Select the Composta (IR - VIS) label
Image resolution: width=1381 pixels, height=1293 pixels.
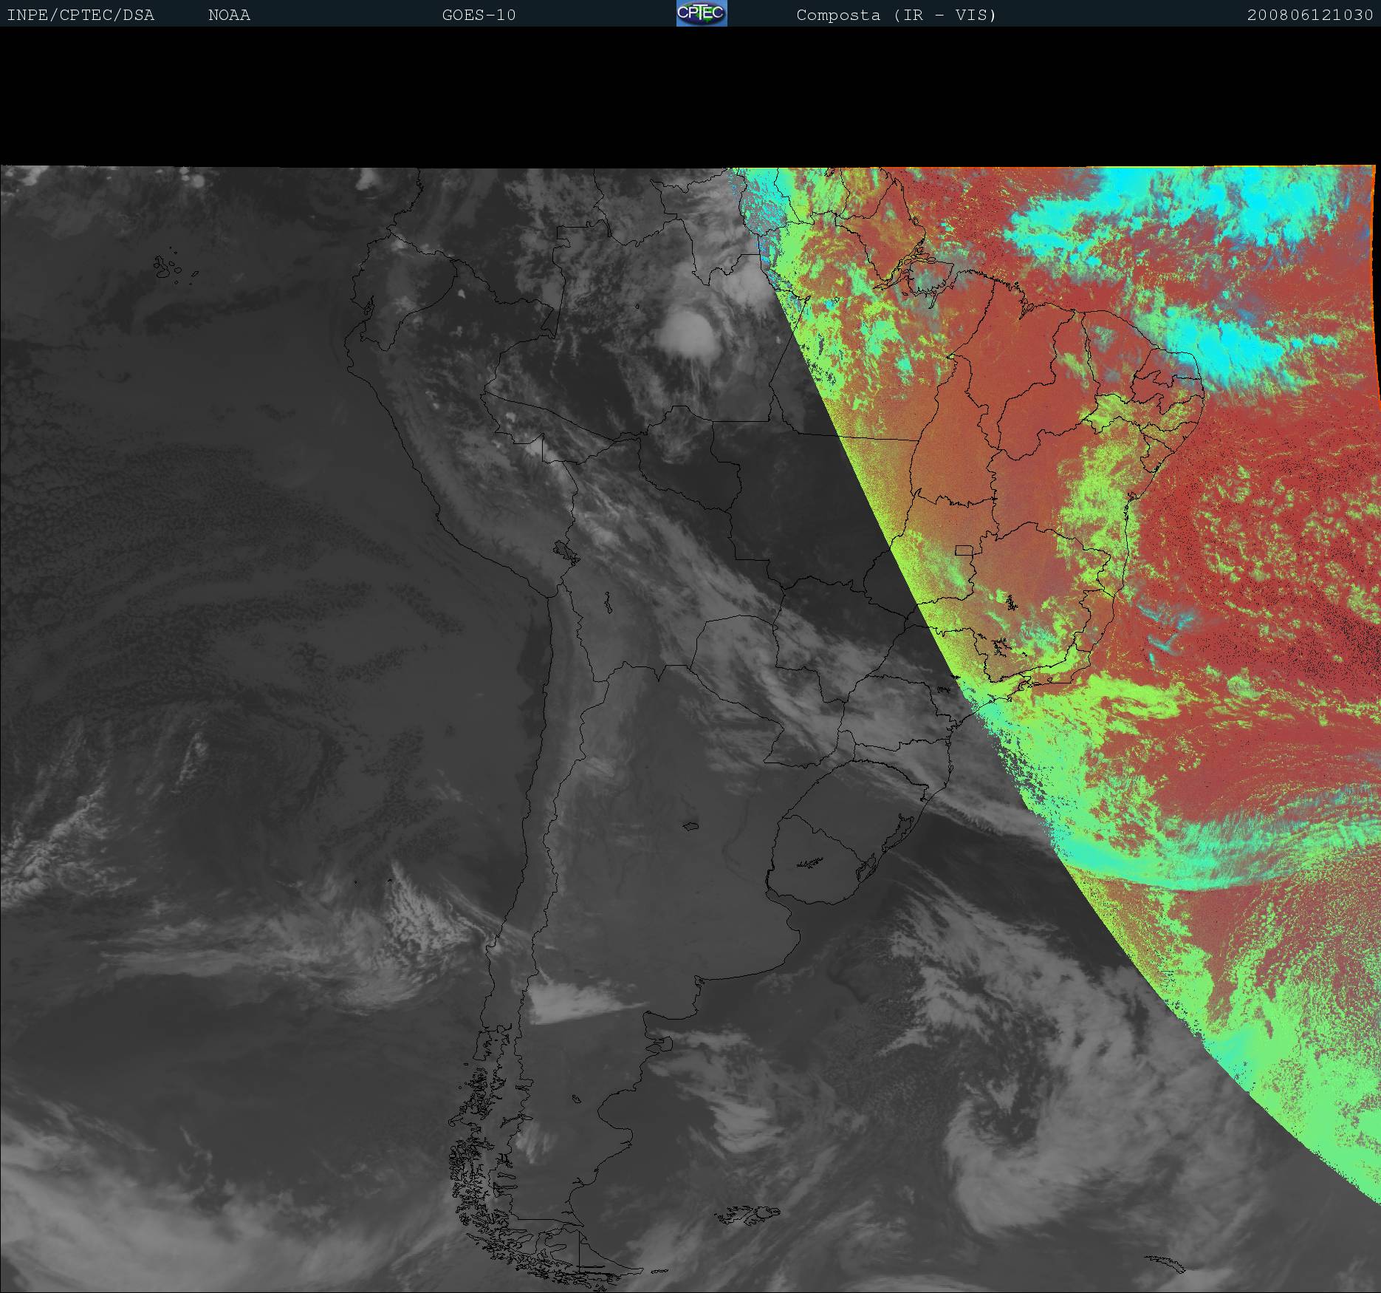point(897,16)
